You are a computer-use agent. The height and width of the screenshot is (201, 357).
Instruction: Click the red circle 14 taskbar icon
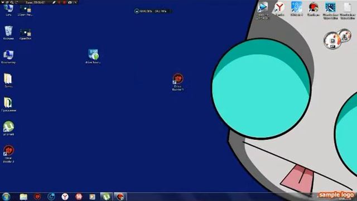click(x=79, y=197)
